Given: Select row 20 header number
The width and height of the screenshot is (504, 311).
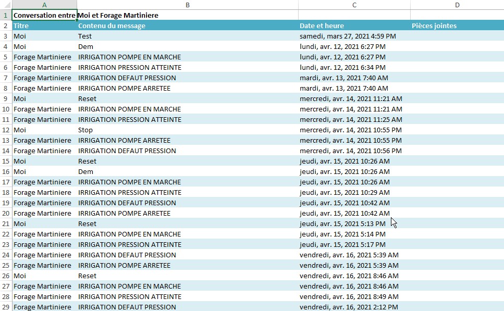Looking at the screenshot, I should point(6,214).
